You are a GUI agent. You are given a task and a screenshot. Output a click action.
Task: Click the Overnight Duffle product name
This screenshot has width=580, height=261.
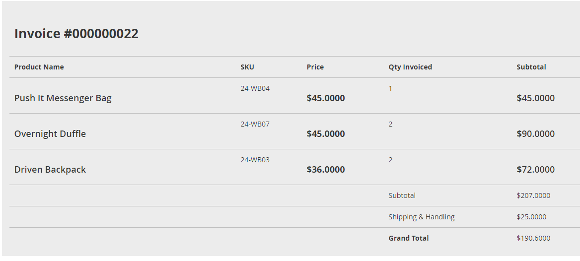[50, 134]
